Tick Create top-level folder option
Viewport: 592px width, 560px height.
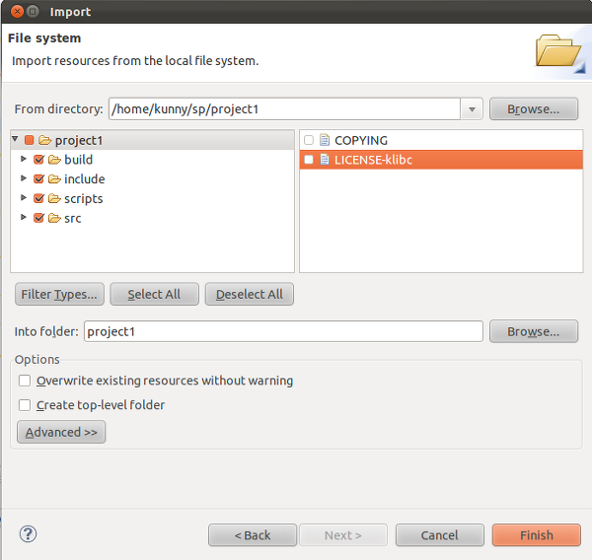pyautogui.click(x=25, y=405)
